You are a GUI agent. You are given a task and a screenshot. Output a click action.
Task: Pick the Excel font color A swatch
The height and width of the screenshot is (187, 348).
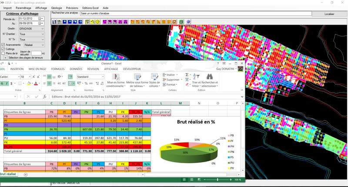(36, 83)
